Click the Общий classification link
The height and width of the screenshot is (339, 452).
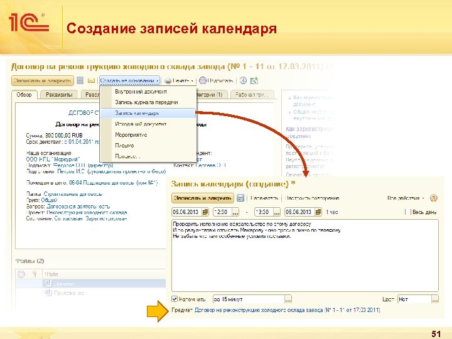click(x=50, y=200)
